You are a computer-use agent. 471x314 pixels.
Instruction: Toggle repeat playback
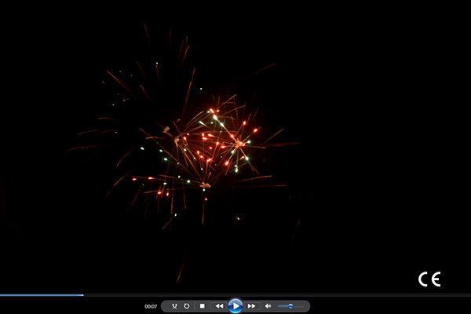pos(187,306)
